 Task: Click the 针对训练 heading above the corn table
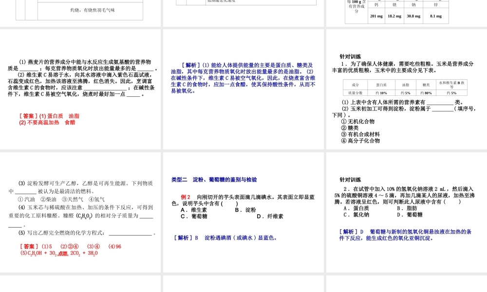point(350,56)
